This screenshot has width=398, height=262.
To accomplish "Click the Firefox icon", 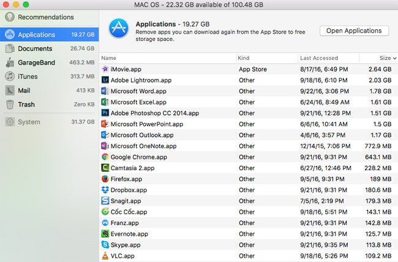I will (x=105, y=179).
